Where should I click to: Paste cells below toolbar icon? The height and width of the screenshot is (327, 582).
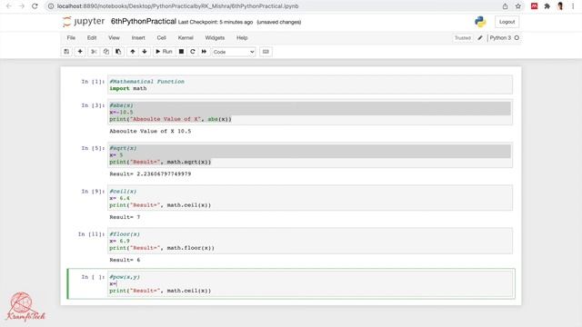(118, 52)
